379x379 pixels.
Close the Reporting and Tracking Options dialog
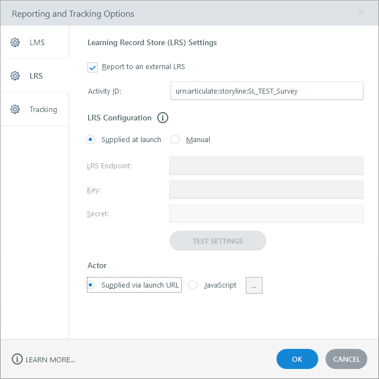click(x=361, y=13)
